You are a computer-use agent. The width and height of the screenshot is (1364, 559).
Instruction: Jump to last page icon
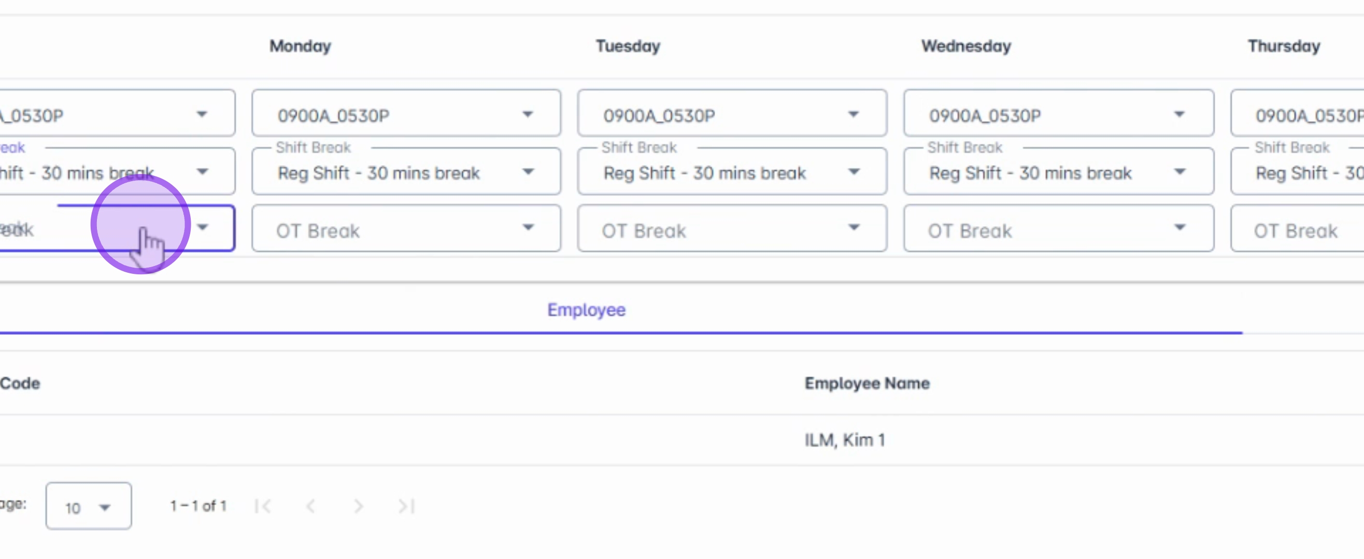coord(406,506)
